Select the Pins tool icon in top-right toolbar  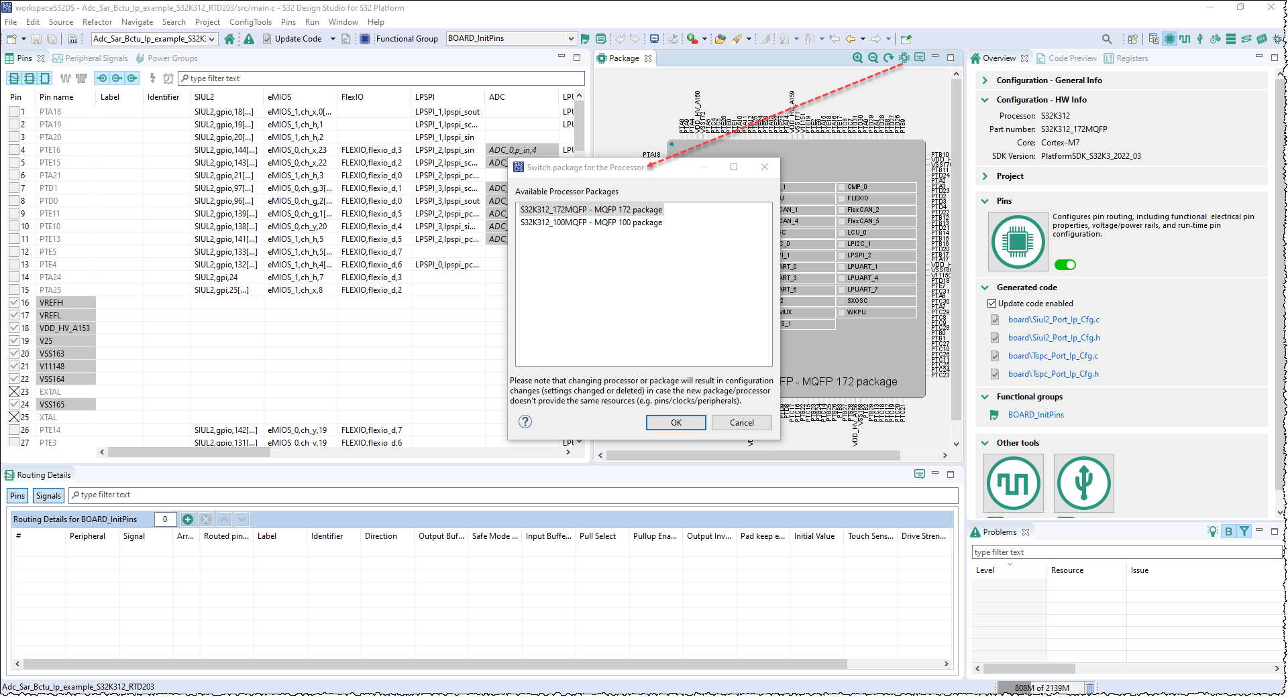[x=1170, y=39]
